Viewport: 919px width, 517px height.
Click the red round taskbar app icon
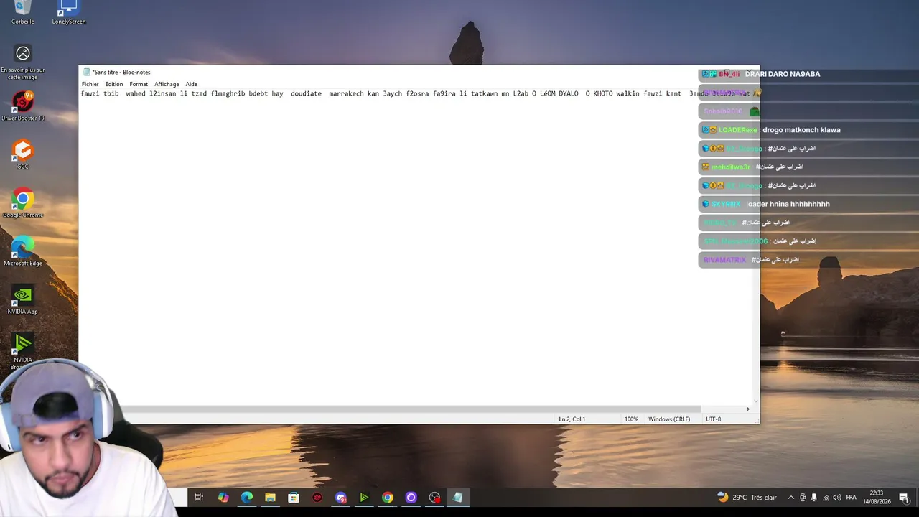coord(317,498)
